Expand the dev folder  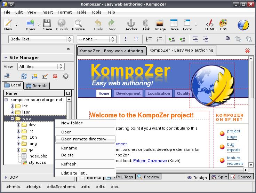click(18, 125)
